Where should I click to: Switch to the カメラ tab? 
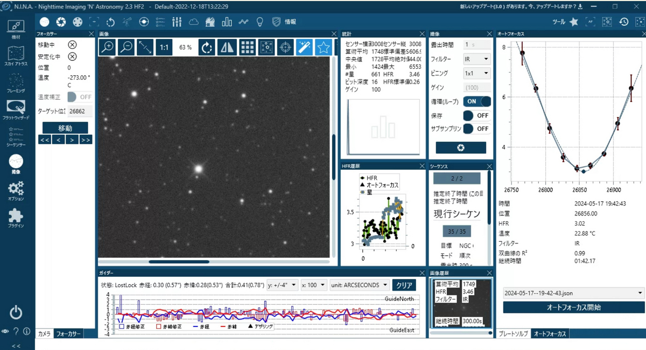click(44, 334)
